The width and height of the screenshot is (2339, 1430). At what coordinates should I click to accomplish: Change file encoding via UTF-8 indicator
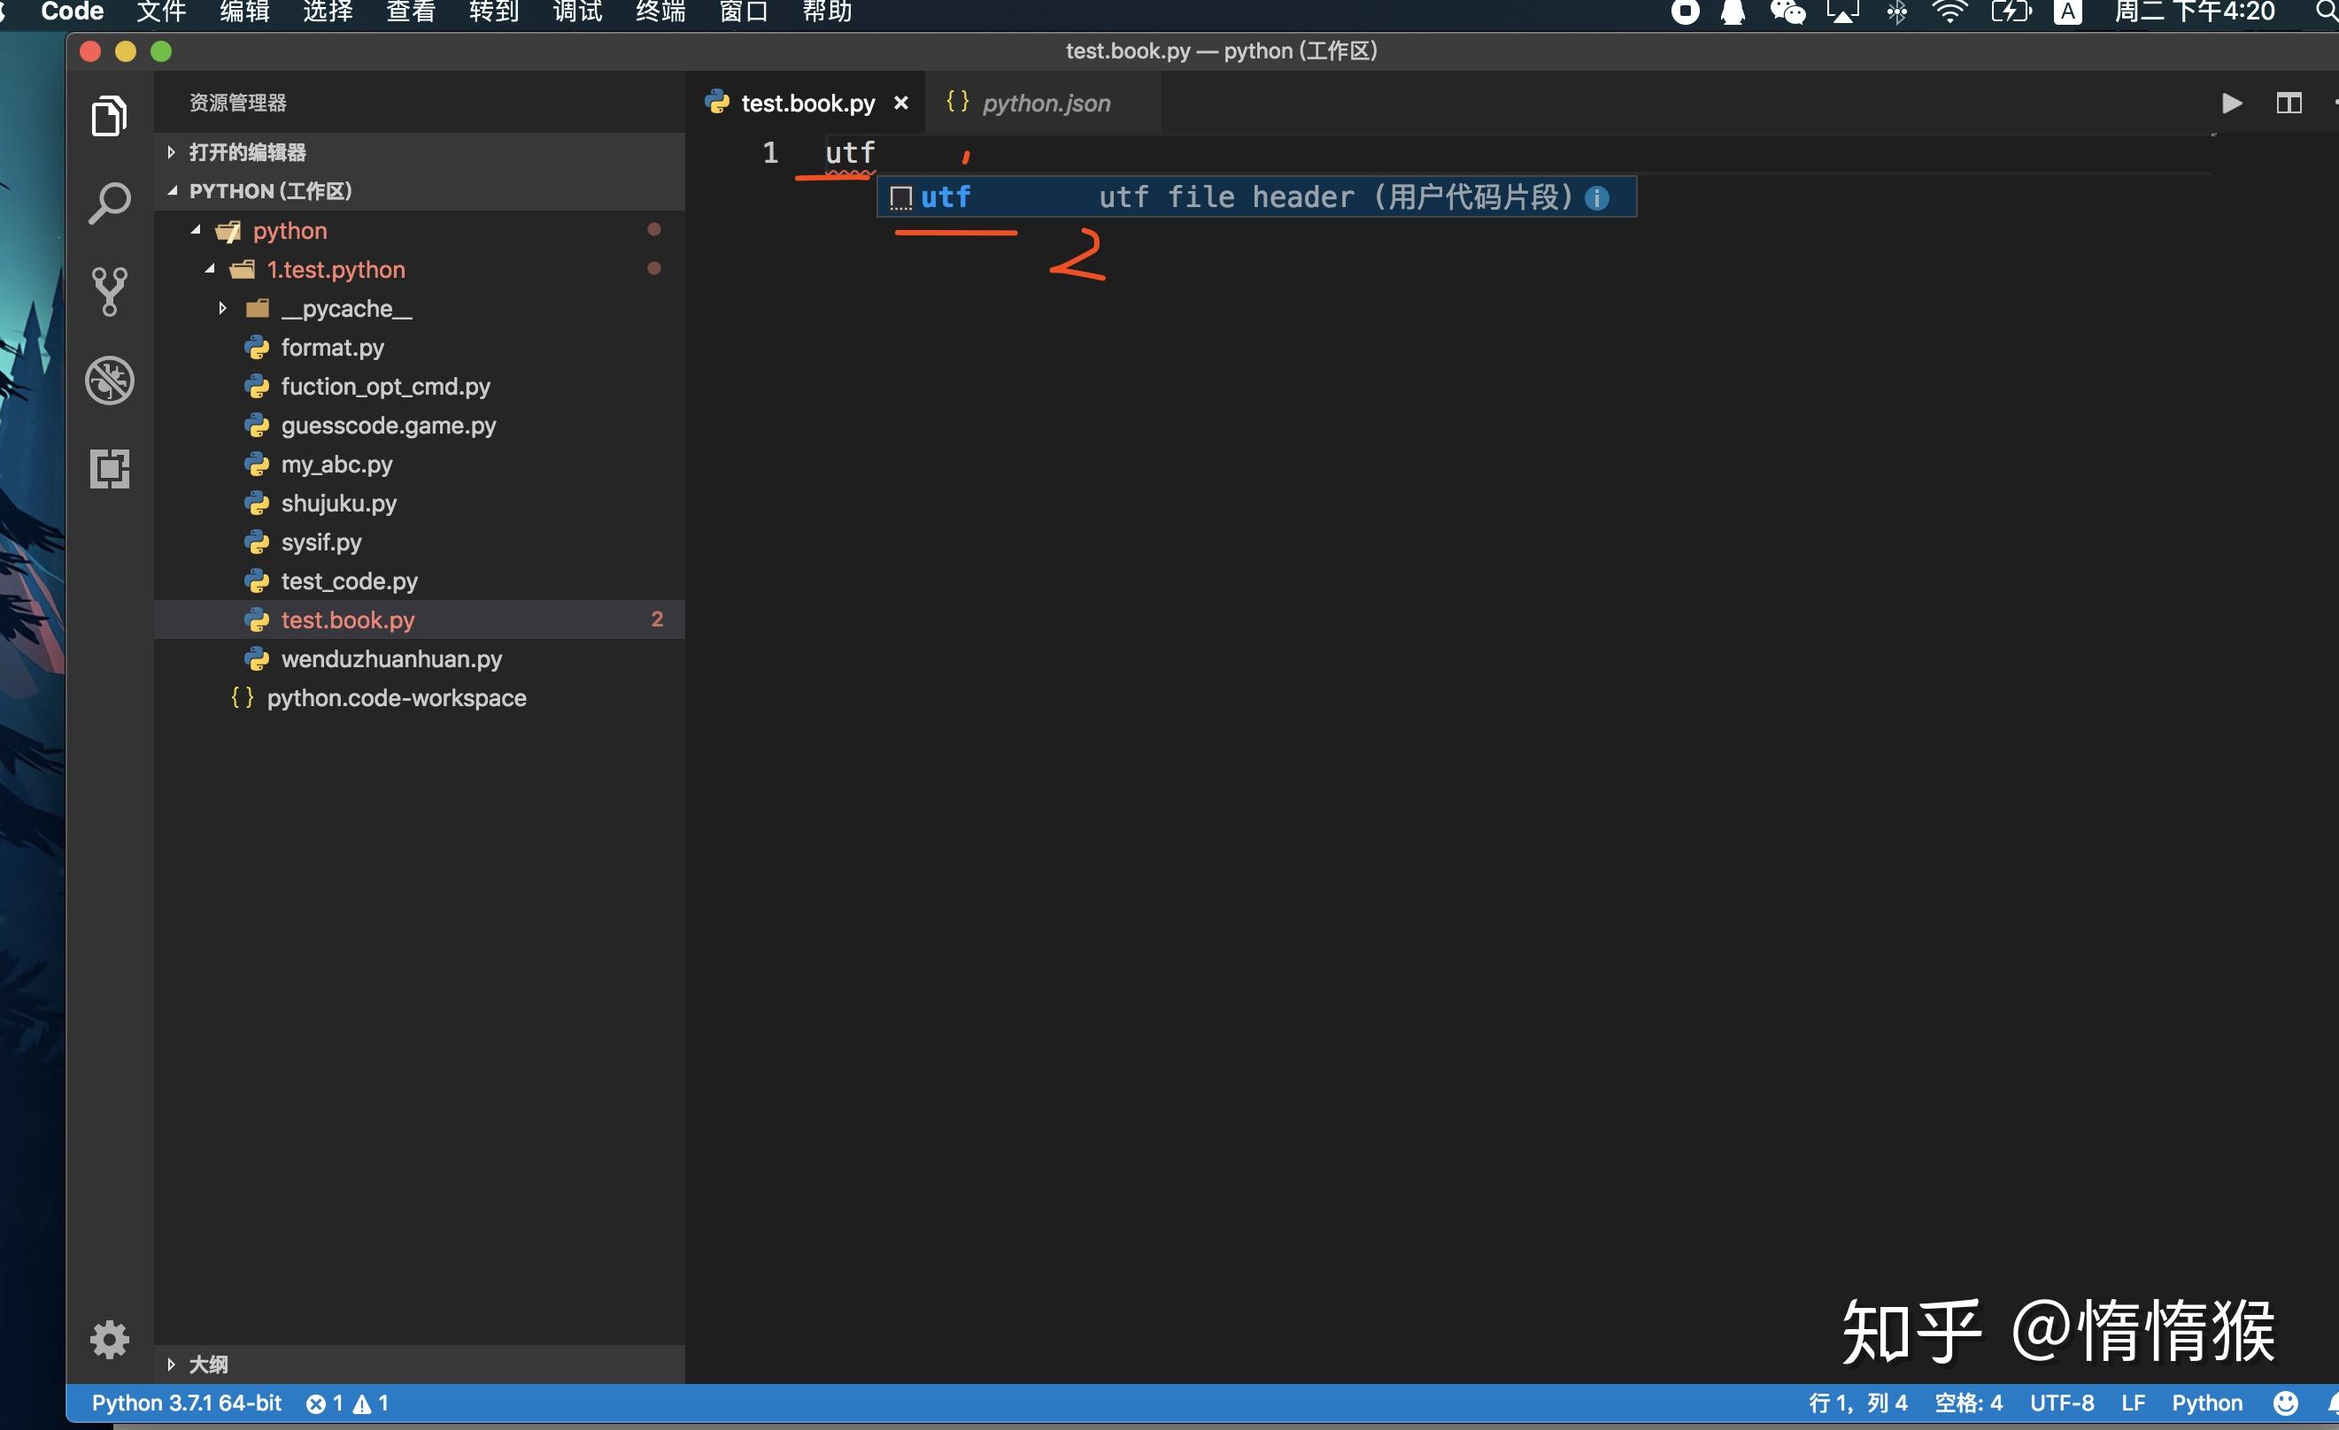(x=2062, y=1403)
